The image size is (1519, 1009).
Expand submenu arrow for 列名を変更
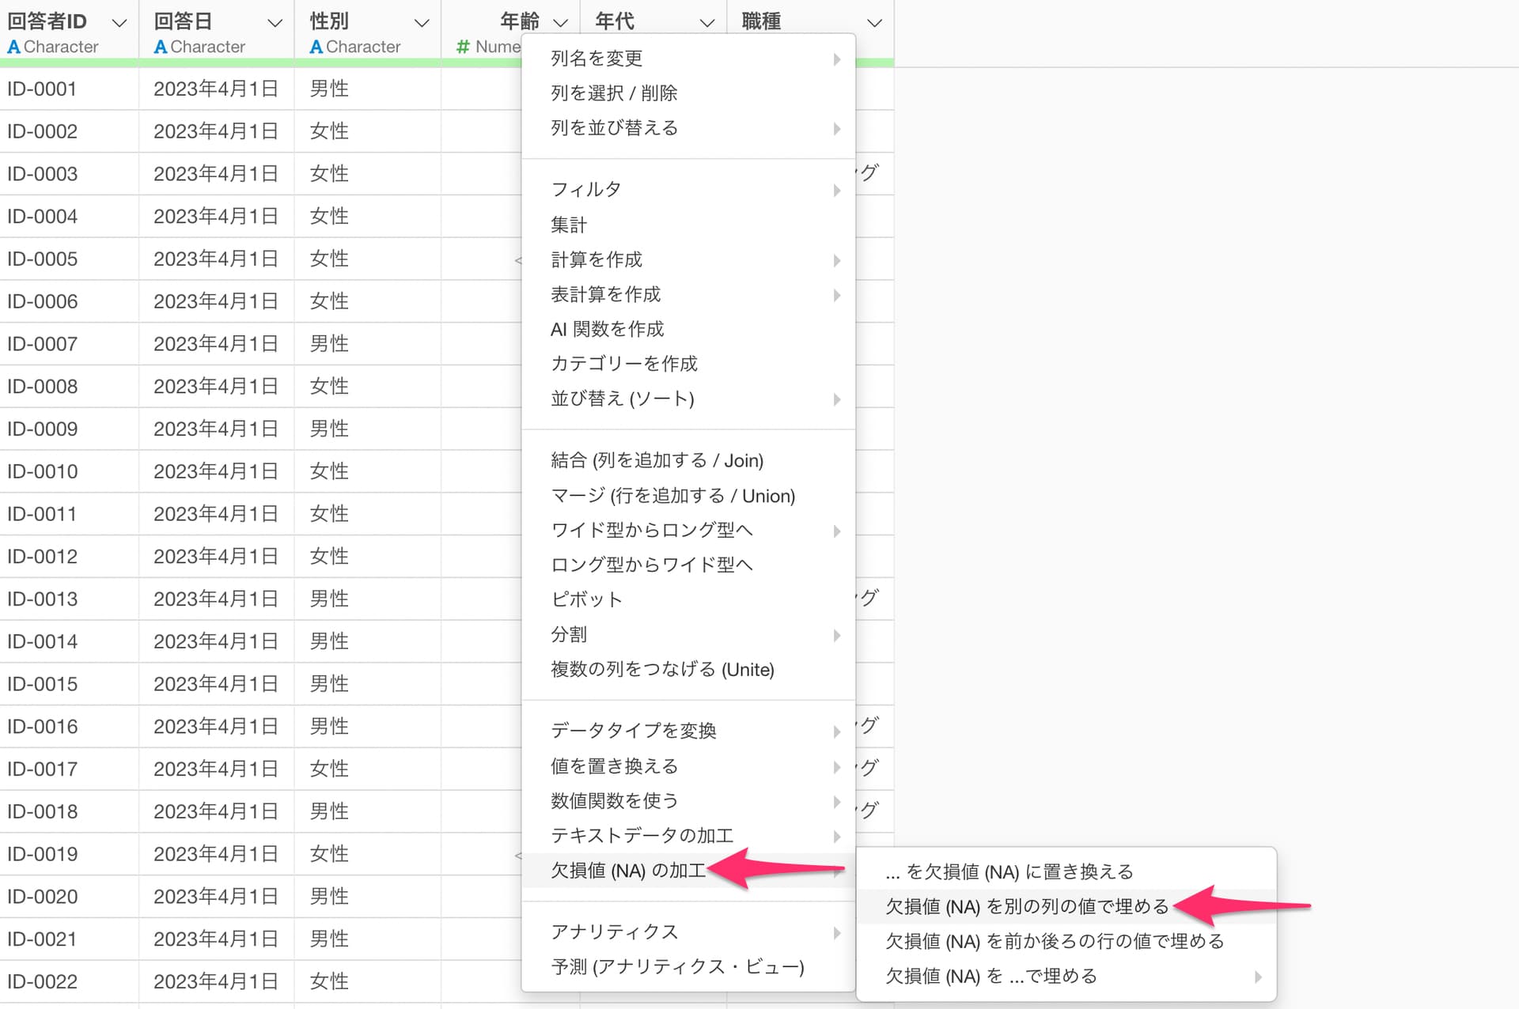click(x=836, y=59)
